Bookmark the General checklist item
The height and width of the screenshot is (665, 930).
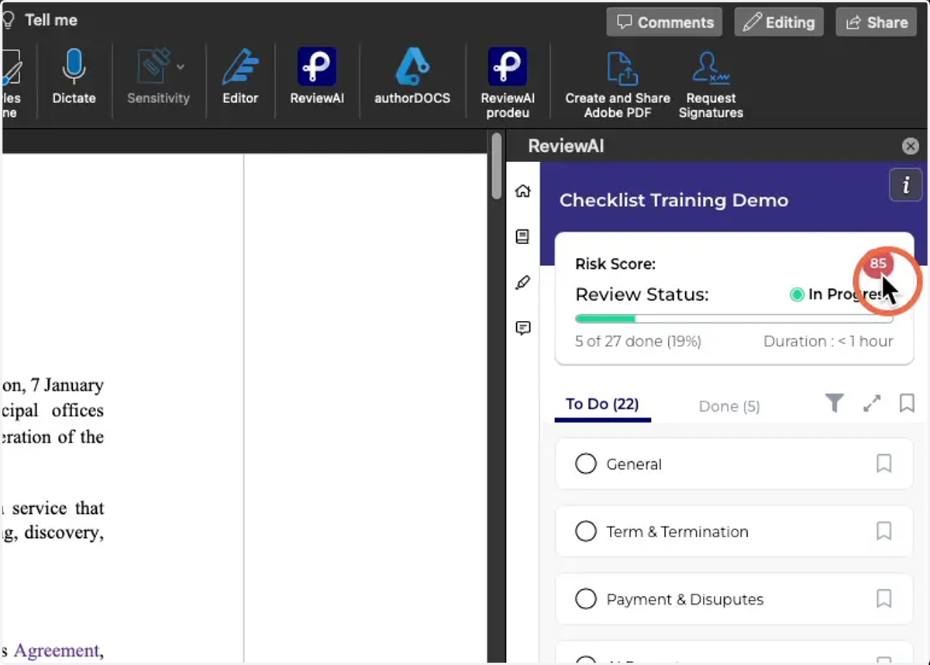pos(883,463)
